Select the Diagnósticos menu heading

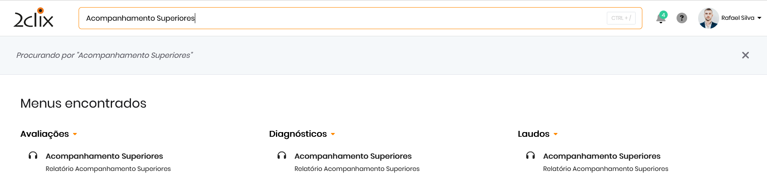[298, 134]
